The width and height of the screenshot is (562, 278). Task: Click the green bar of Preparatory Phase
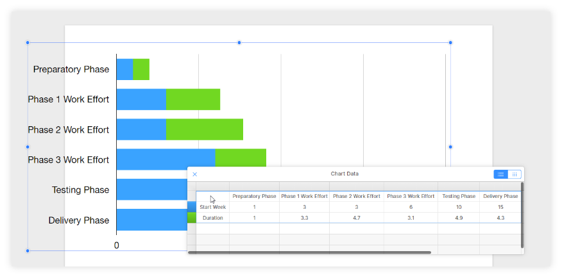141,69
